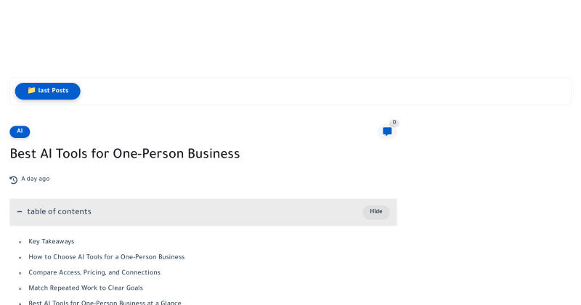Click the folder icon in last Posts
The width and height of the screenshot is (581, 305).
[31, 91]
